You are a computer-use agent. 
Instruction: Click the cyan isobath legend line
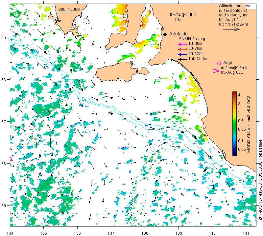tap(65, 13)
